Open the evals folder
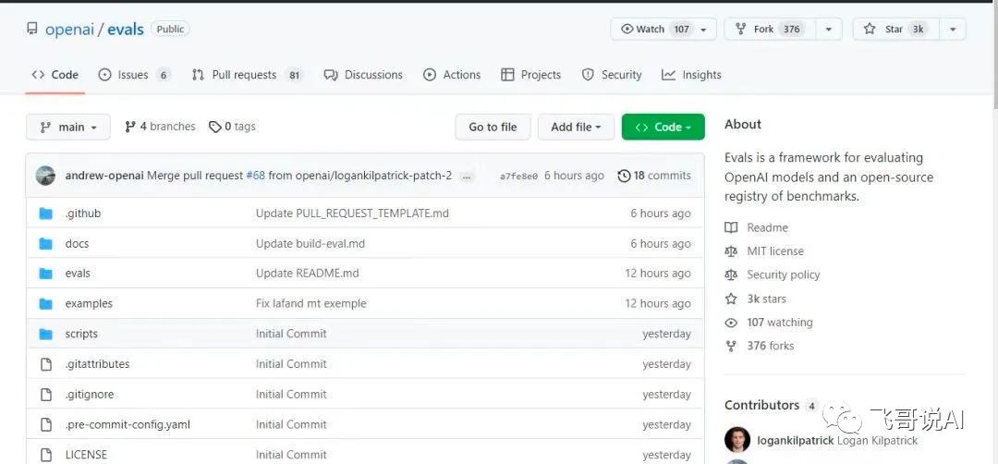This screenshot has height=464, width=998. coord(78,274)
